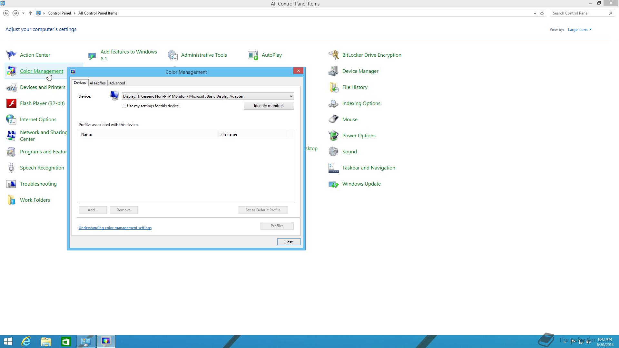This screenshot has height=348, width=619.
Task: Open Work Folders icon
Action: (x=11, y=200)
